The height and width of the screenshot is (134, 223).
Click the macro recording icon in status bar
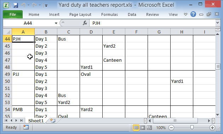(26, 127)
